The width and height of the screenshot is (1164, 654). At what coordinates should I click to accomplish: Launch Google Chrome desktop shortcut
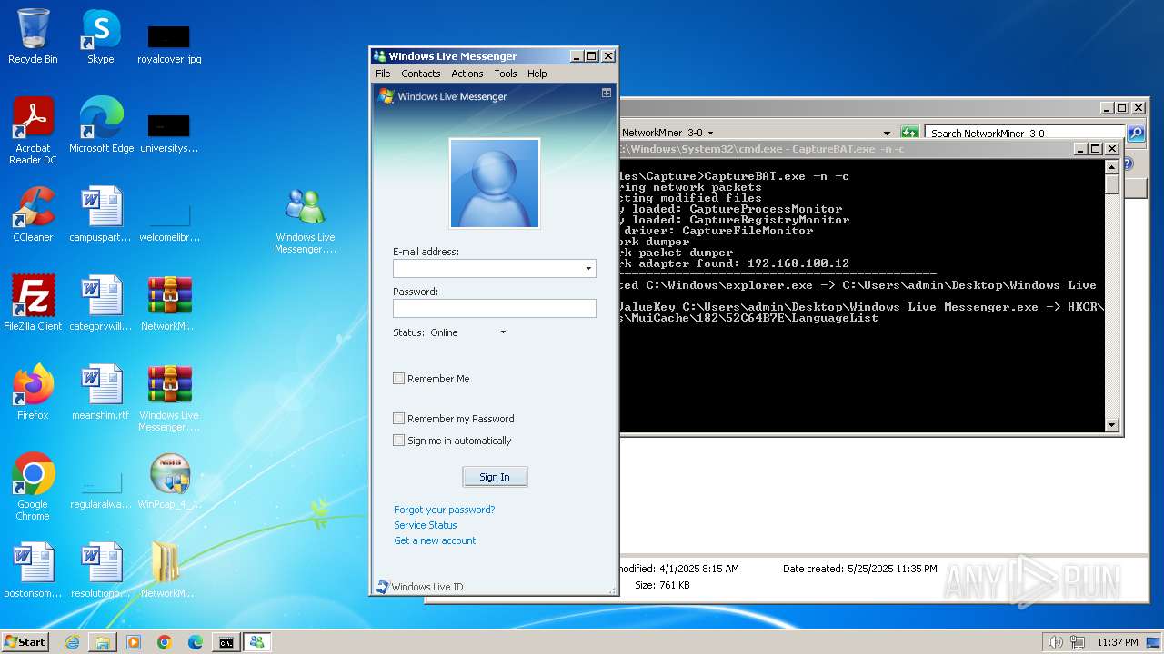(x=33, y=487)
